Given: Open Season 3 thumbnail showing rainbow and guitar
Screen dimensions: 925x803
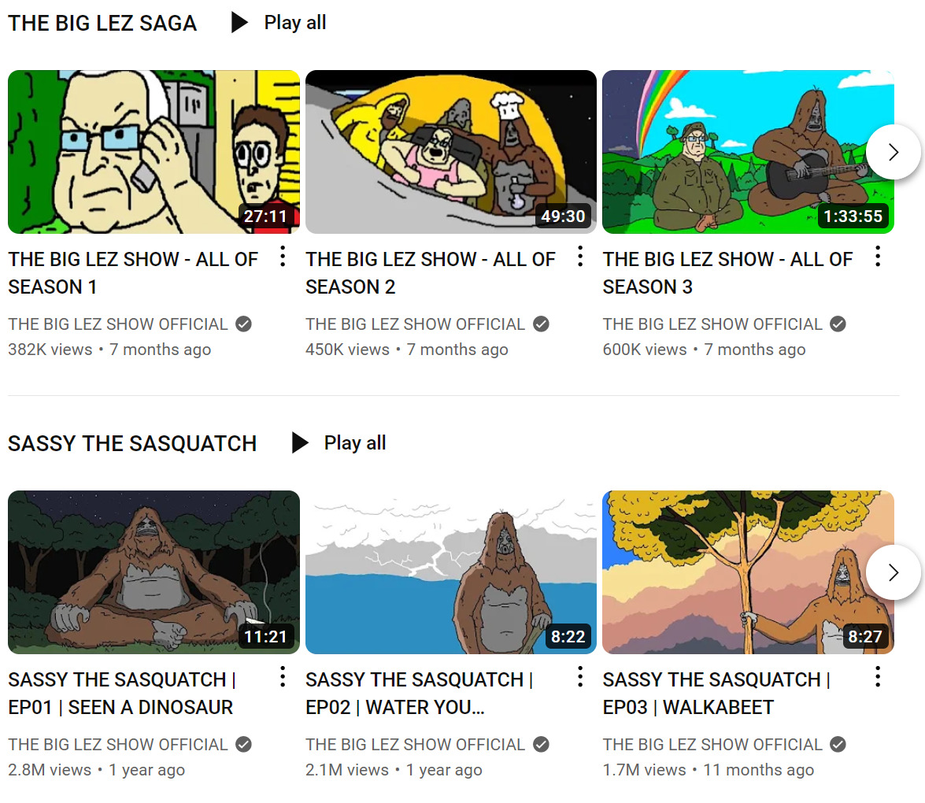Looking at the screenshot, I should (x=748, y=152).
